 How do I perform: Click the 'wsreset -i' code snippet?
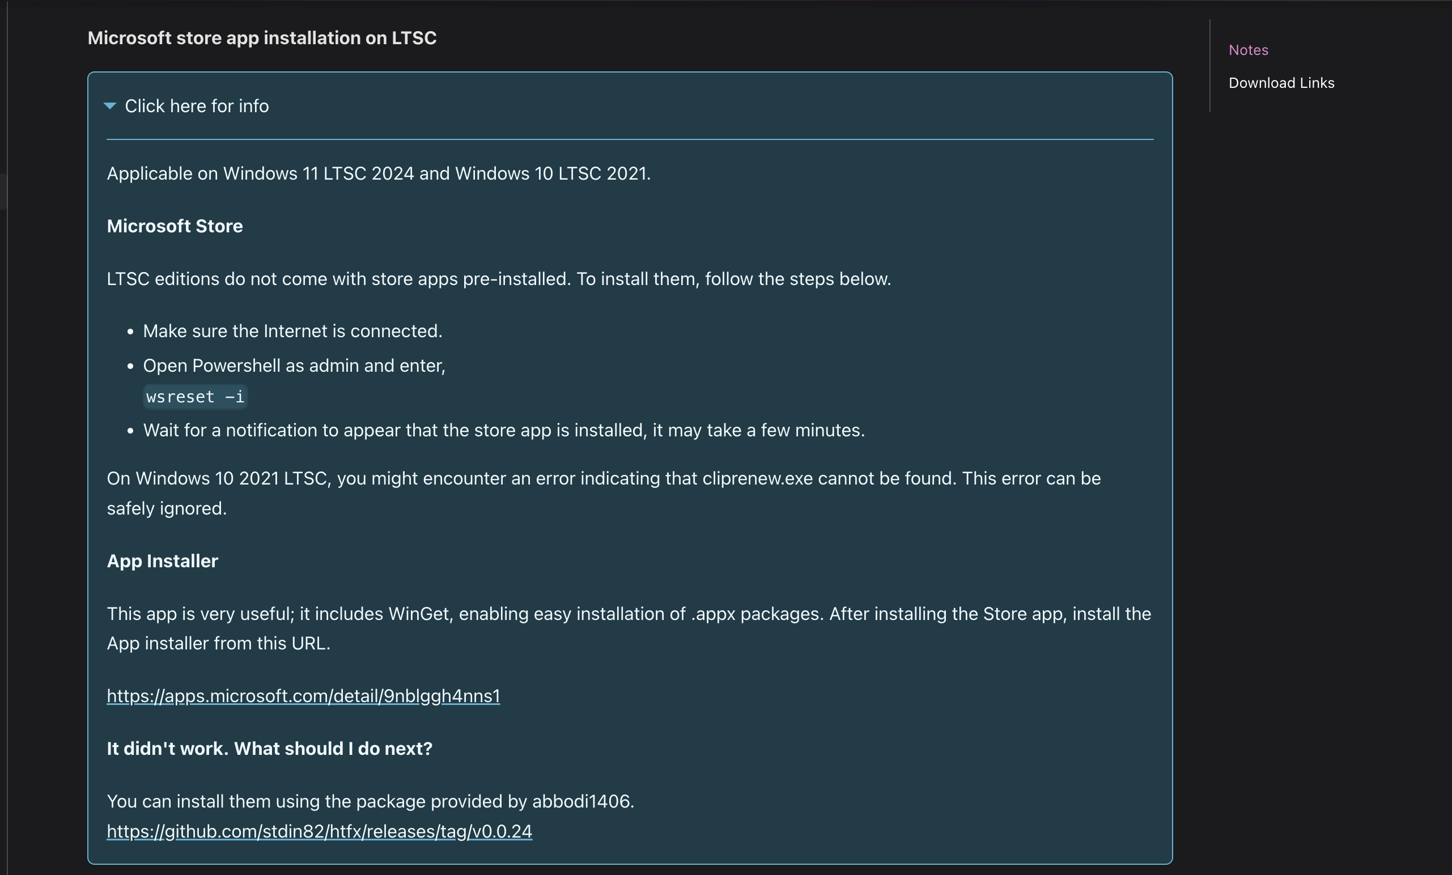195,397
